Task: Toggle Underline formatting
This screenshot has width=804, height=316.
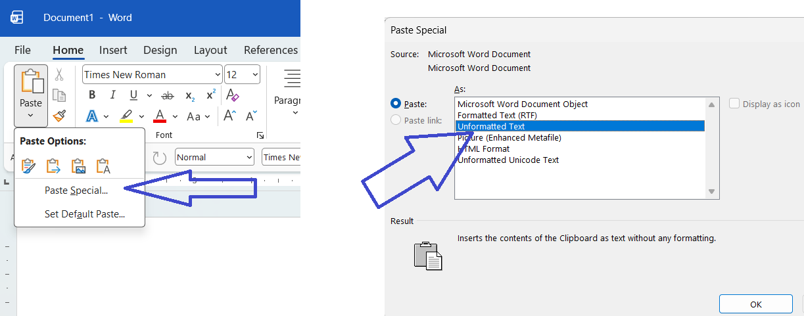Action: tap(133, 95)
